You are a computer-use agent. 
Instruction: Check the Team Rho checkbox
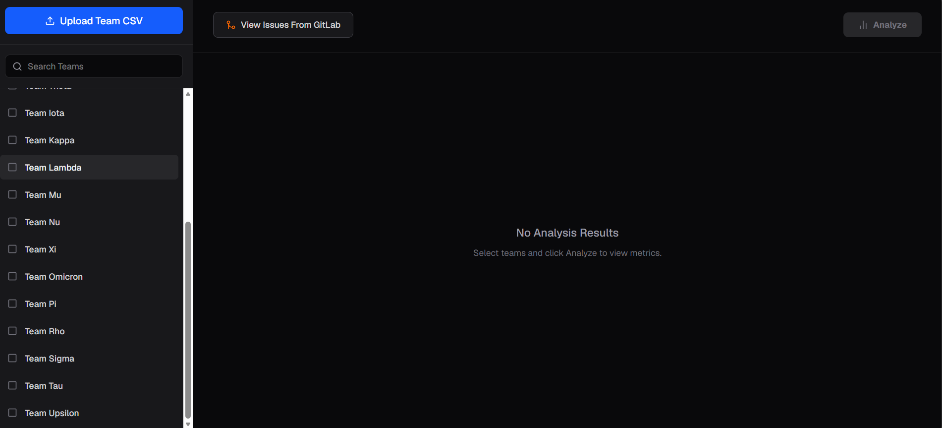pyautogui.click(x=12, y=331)
